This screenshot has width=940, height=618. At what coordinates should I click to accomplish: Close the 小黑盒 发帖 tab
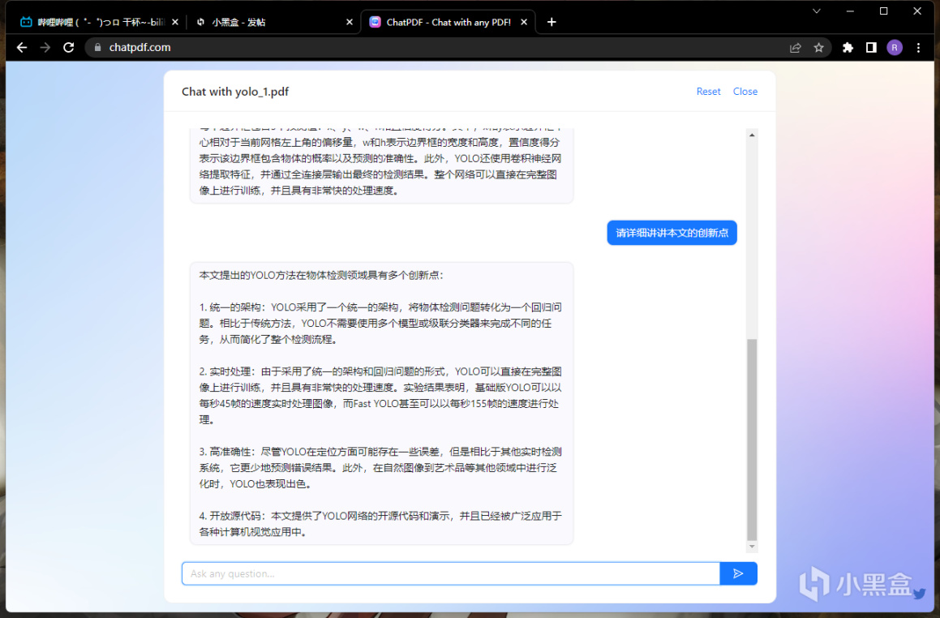click(350, 22)
